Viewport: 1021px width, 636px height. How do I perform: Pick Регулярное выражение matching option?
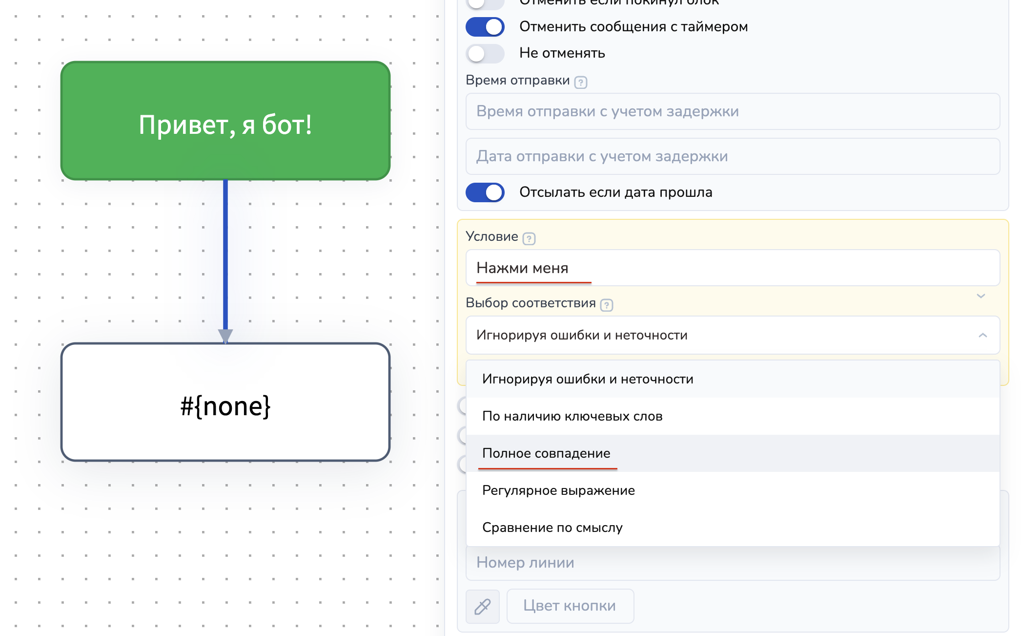click(x=558, y=490)
